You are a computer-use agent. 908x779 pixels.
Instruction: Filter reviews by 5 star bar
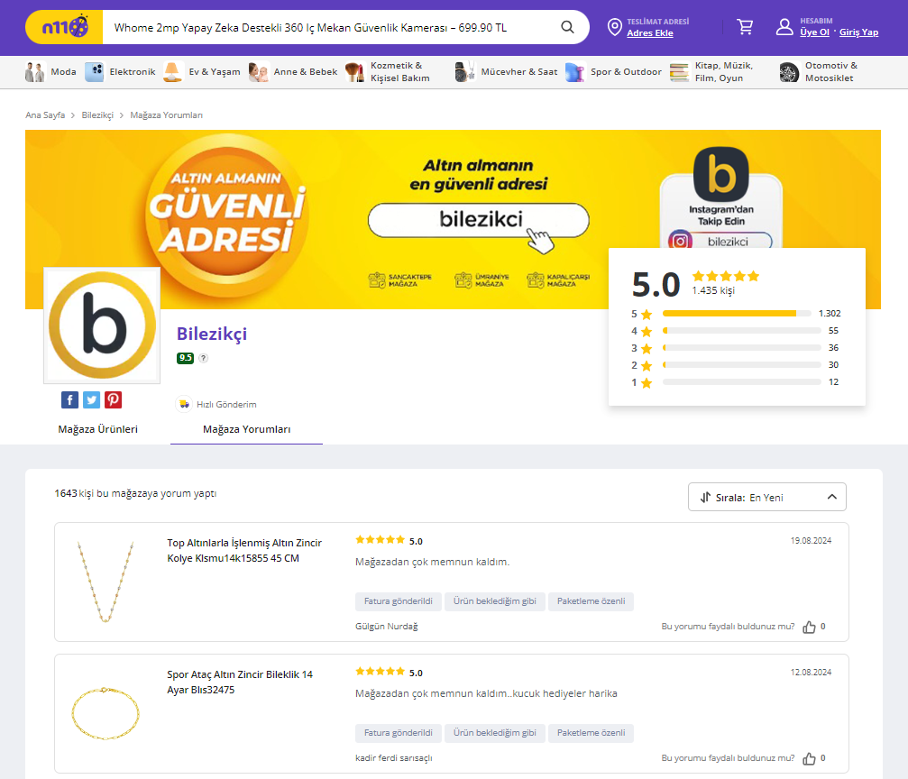click(x=736, y=314)
